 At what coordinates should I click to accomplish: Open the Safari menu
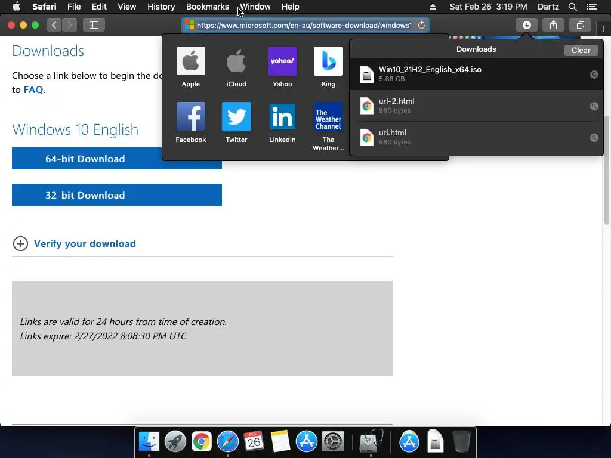tap(44, 7)
